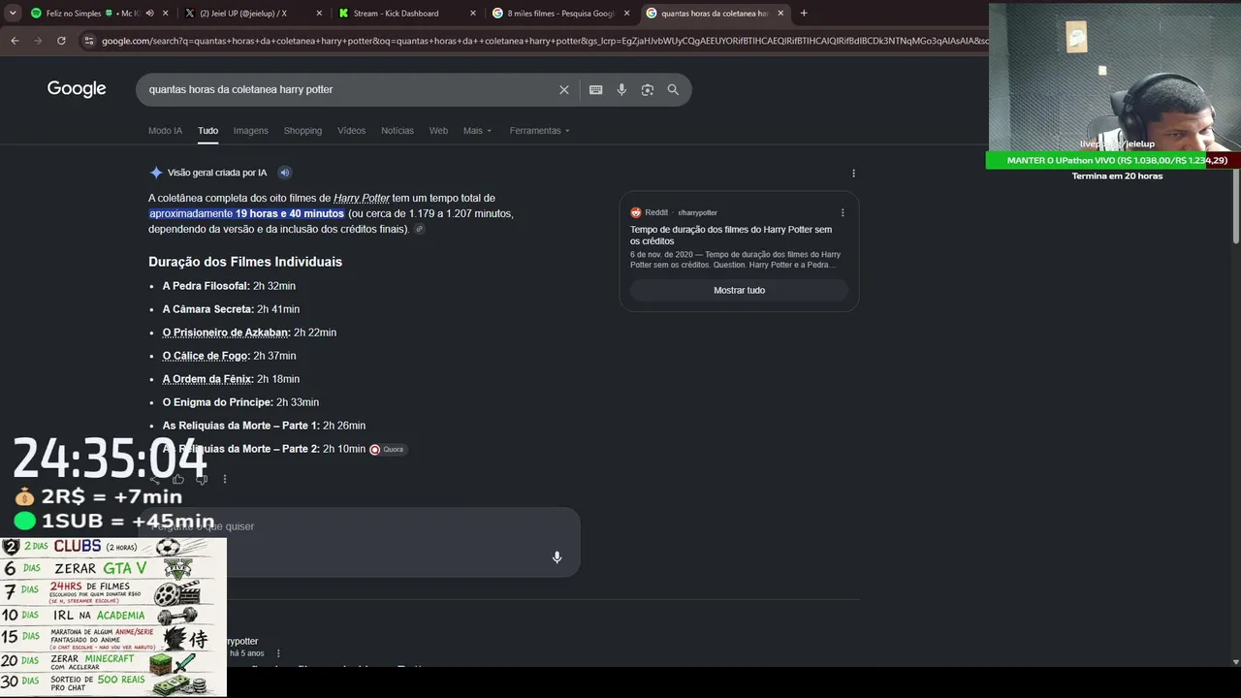
Task: Open the Notícias results tab
Action: [x=398, y=131]
